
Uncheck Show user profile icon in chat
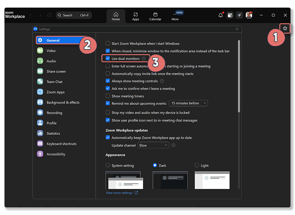(108, 120)
